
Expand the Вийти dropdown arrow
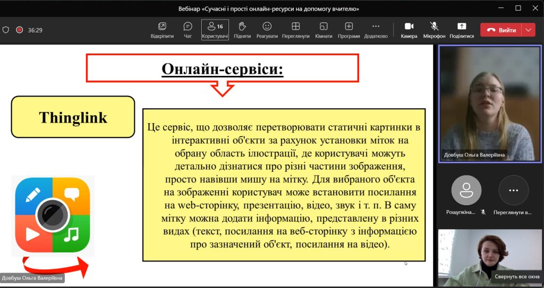tap(529, 30)
